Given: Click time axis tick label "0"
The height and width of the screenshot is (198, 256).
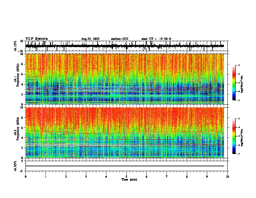Looking at the screenshot, I should [26, 177].
